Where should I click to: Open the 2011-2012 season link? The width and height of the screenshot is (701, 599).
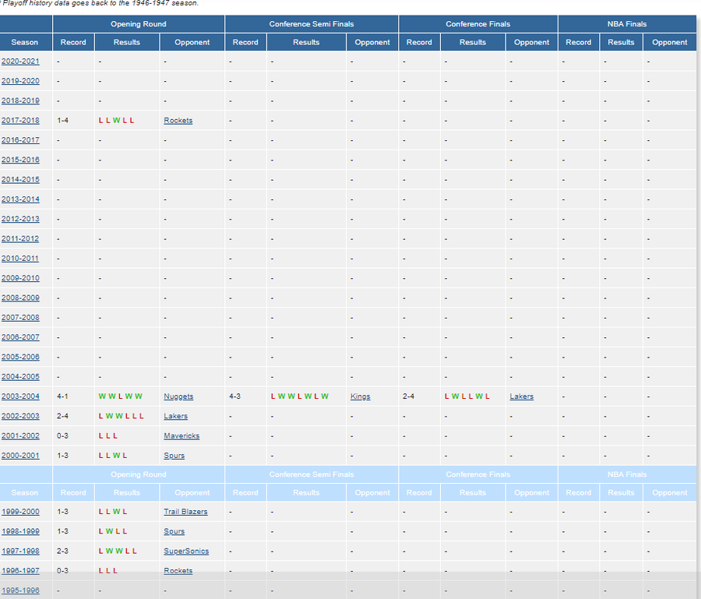(x=20, y=238)
